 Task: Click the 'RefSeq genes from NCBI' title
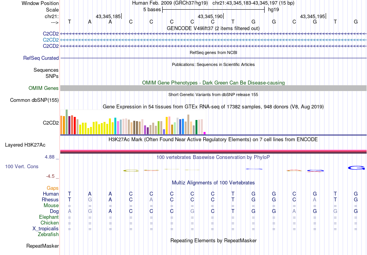tap(214, 52)
